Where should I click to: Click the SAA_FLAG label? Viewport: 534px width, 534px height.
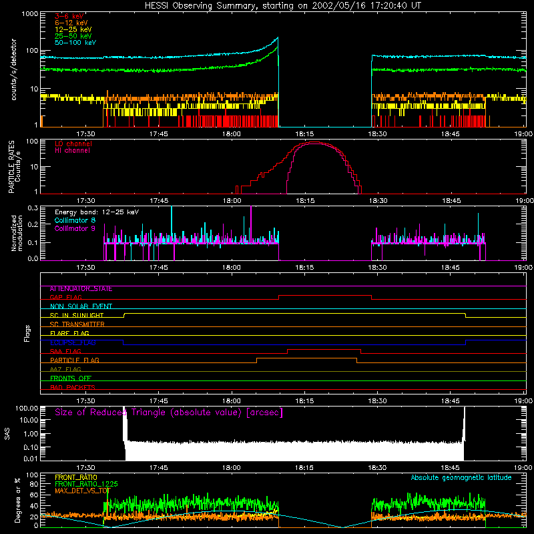pos(65,352)
